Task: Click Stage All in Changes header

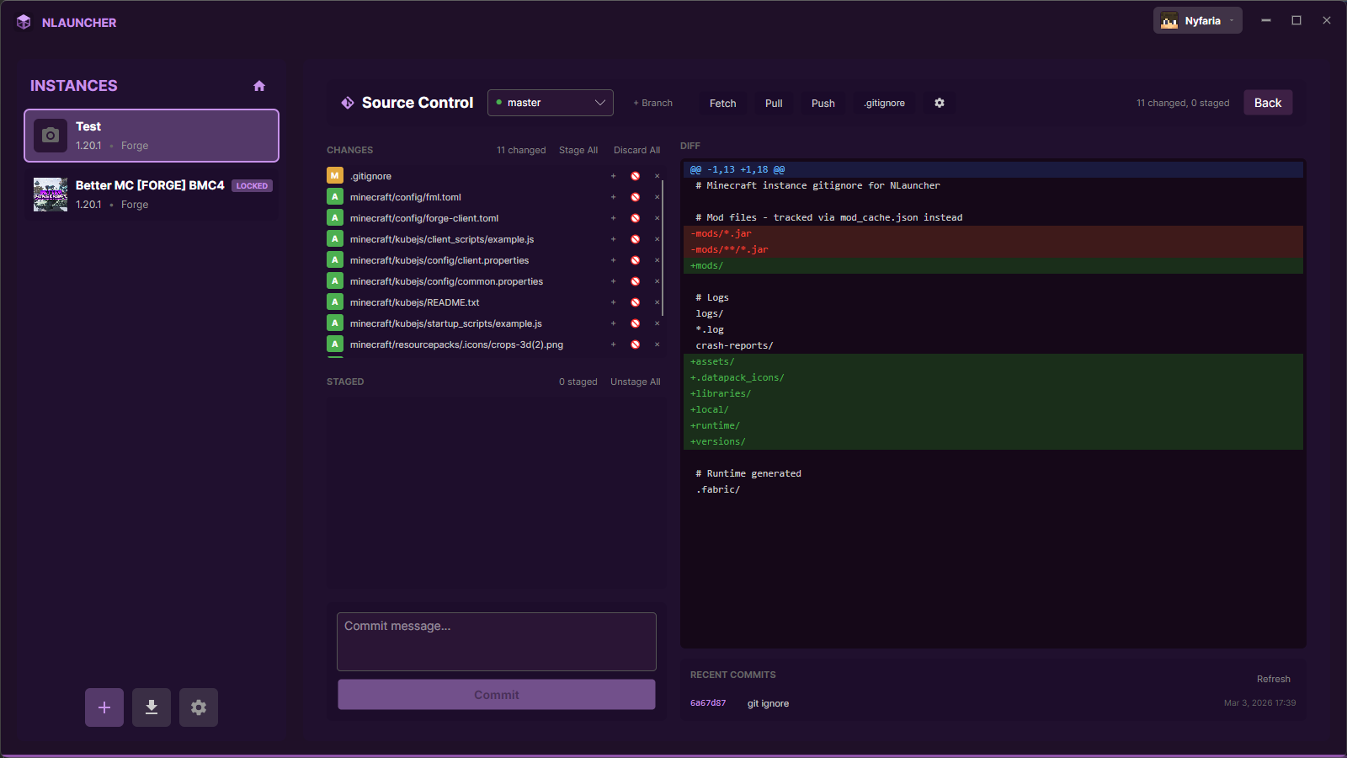Action: 578,150
